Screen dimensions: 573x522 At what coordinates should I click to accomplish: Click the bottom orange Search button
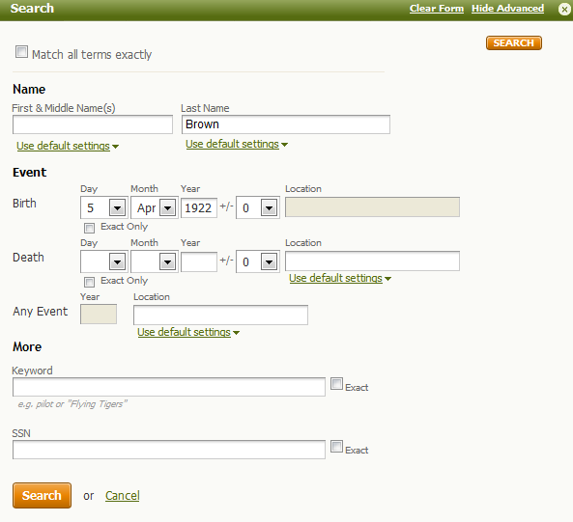42,495
